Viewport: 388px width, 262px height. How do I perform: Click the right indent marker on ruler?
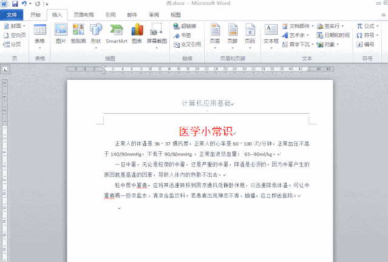[308, 70]
